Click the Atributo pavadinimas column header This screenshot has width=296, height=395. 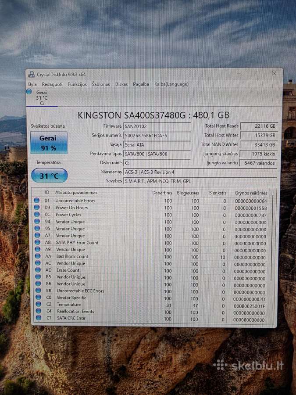pos(76,193)
